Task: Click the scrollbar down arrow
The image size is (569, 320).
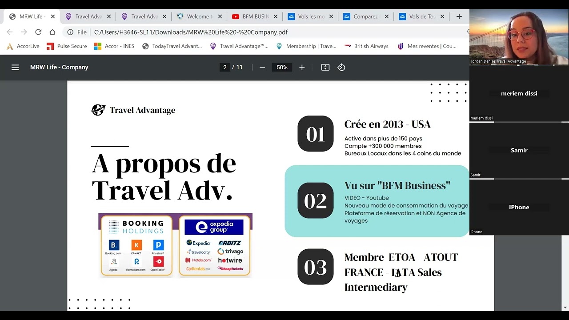Action: tap(565, 307)
